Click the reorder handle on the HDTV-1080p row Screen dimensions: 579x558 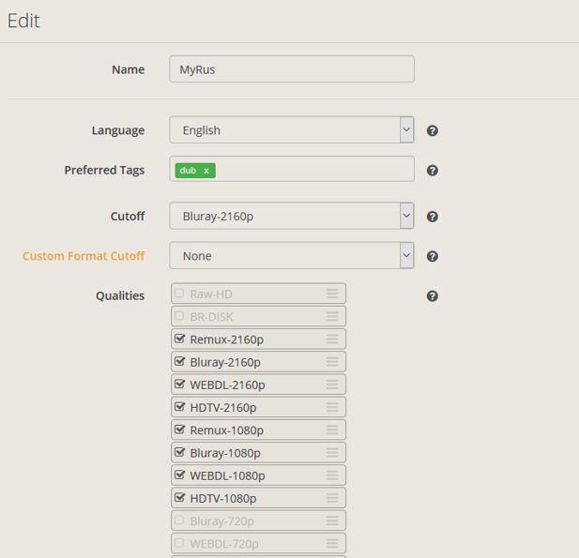point(332,498)
